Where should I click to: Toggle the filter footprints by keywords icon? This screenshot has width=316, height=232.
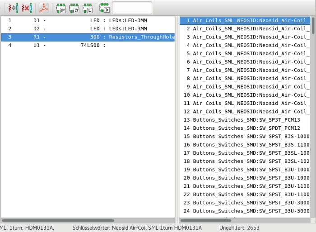coord(60,8)
